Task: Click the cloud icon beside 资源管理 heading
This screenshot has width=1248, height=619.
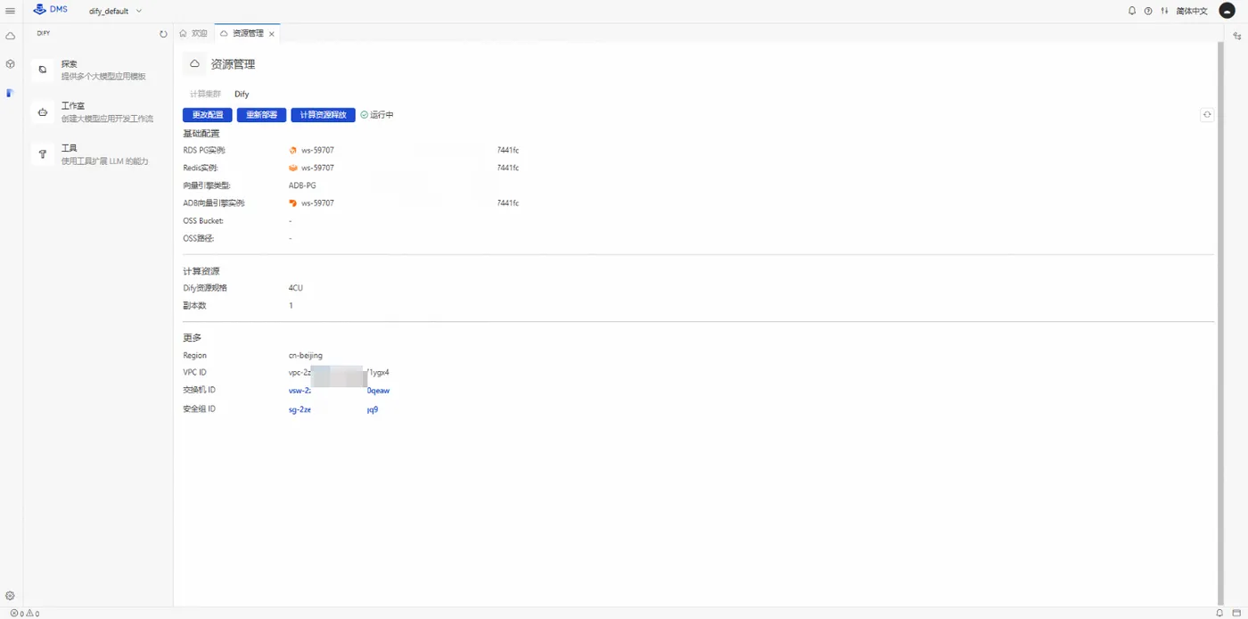Action: click(x=194, y=64)
